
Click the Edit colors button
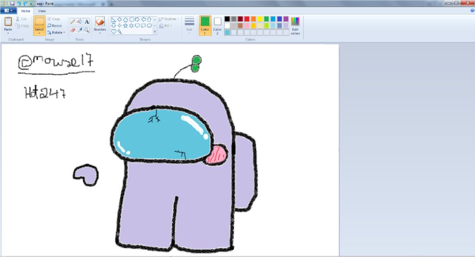pos(295,26)
